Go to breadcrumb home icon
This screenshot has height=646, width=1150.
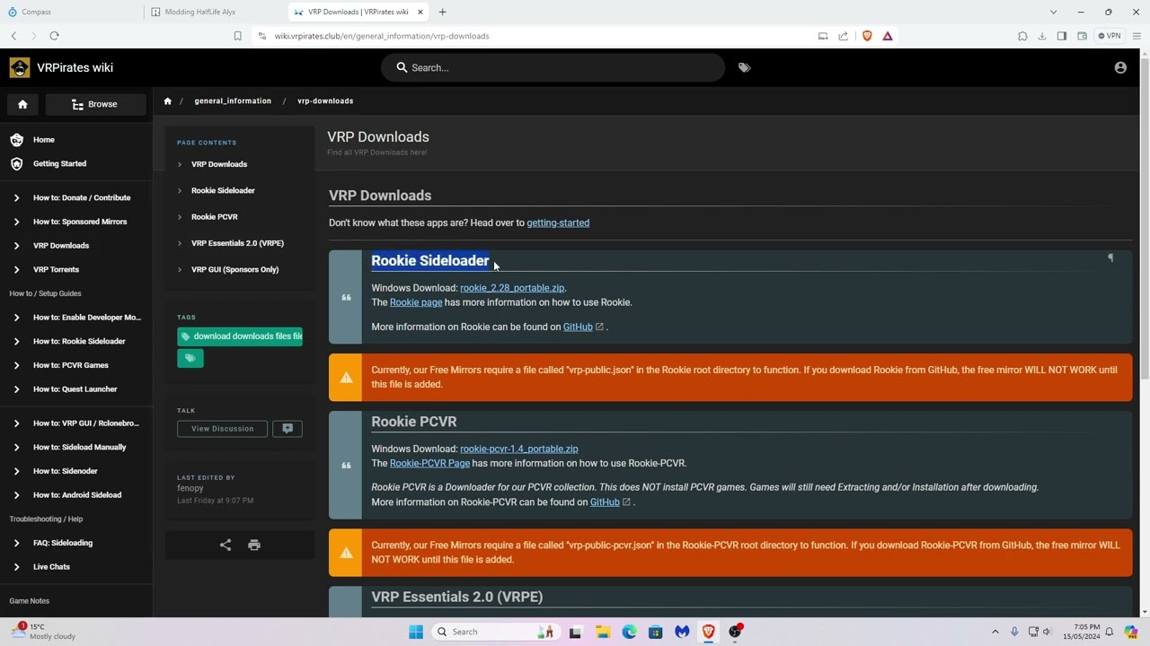[167, 100]
